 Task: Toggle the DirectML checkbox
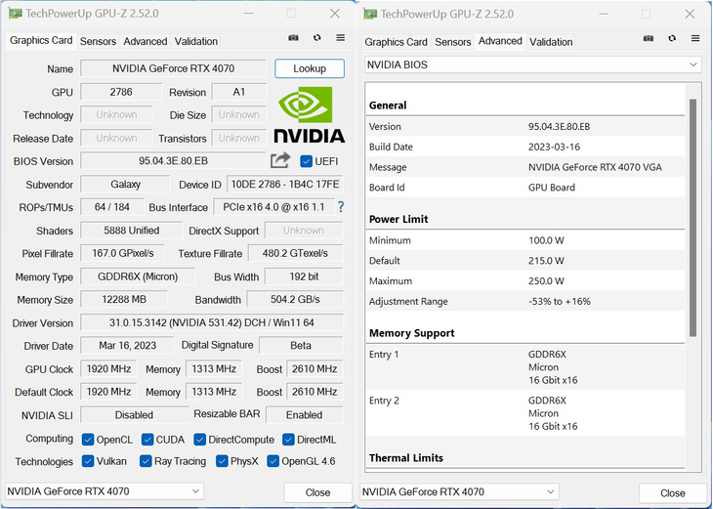tap(288, 440)
